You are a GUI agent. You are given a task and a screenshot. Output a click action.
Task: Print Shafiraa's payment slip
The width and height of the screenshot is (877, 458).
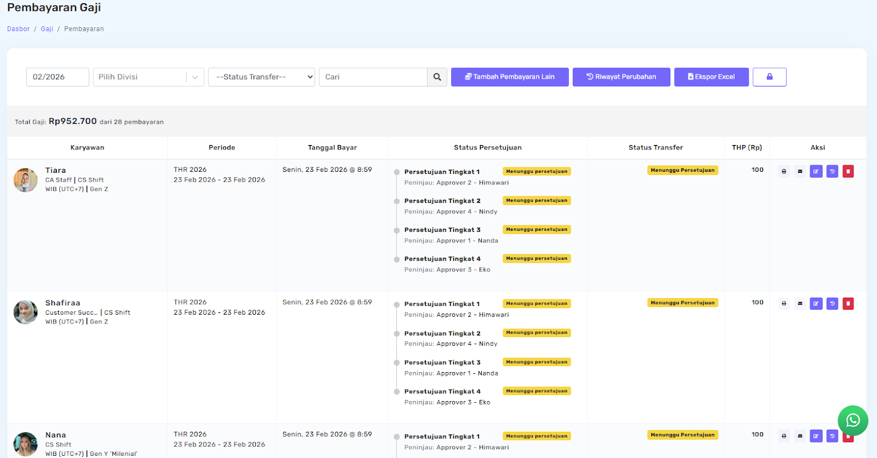pos(784,303)
